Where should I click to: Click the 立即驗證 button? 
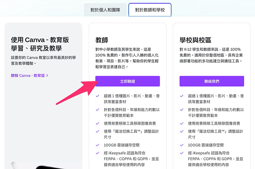(127, 81)
